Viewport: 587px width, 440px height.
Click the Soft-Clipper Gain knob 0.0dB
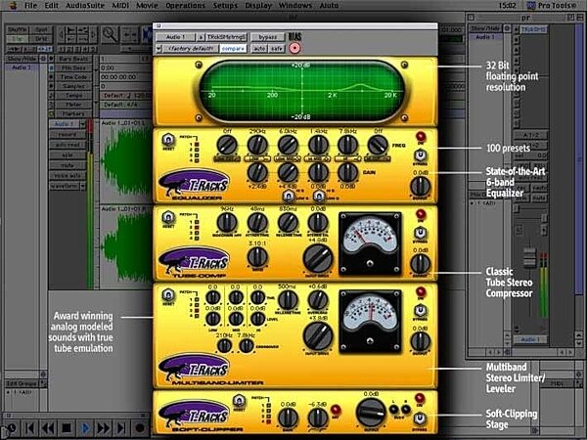pyautogui.click(x=288, y=418)
